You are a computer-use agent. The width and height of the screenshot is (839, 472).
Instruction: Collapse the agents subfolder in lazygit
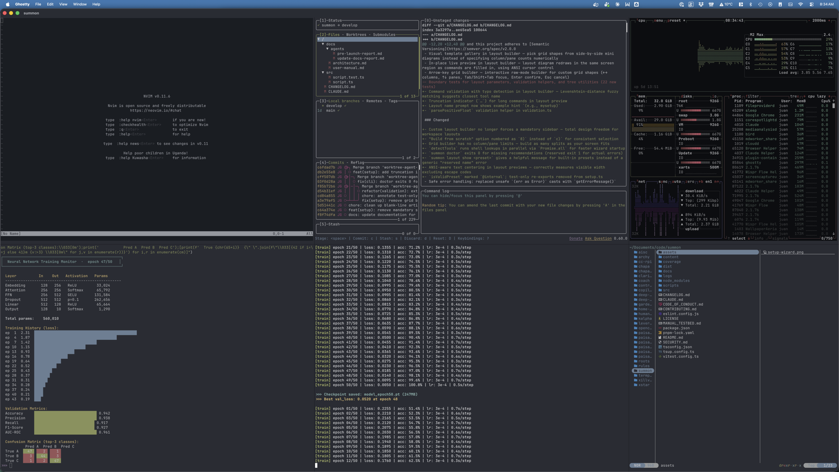pos(338,49)
